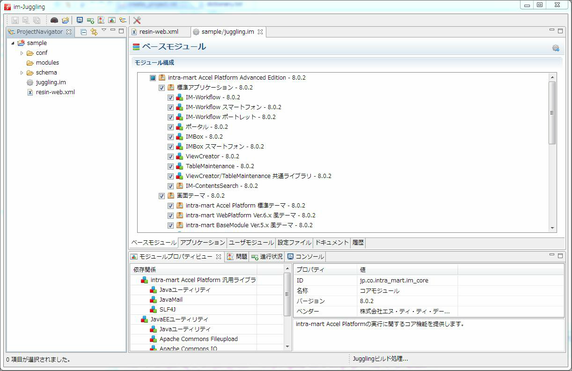Image resolution: width=572 pixels, height=371 pixels.
Task: Toggle Link with Editor in ProjectNavigator
Action: [x=94, y=32]
